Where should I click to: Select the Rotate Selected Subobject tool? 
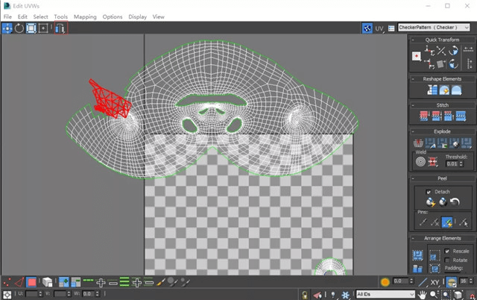(19, 28)
